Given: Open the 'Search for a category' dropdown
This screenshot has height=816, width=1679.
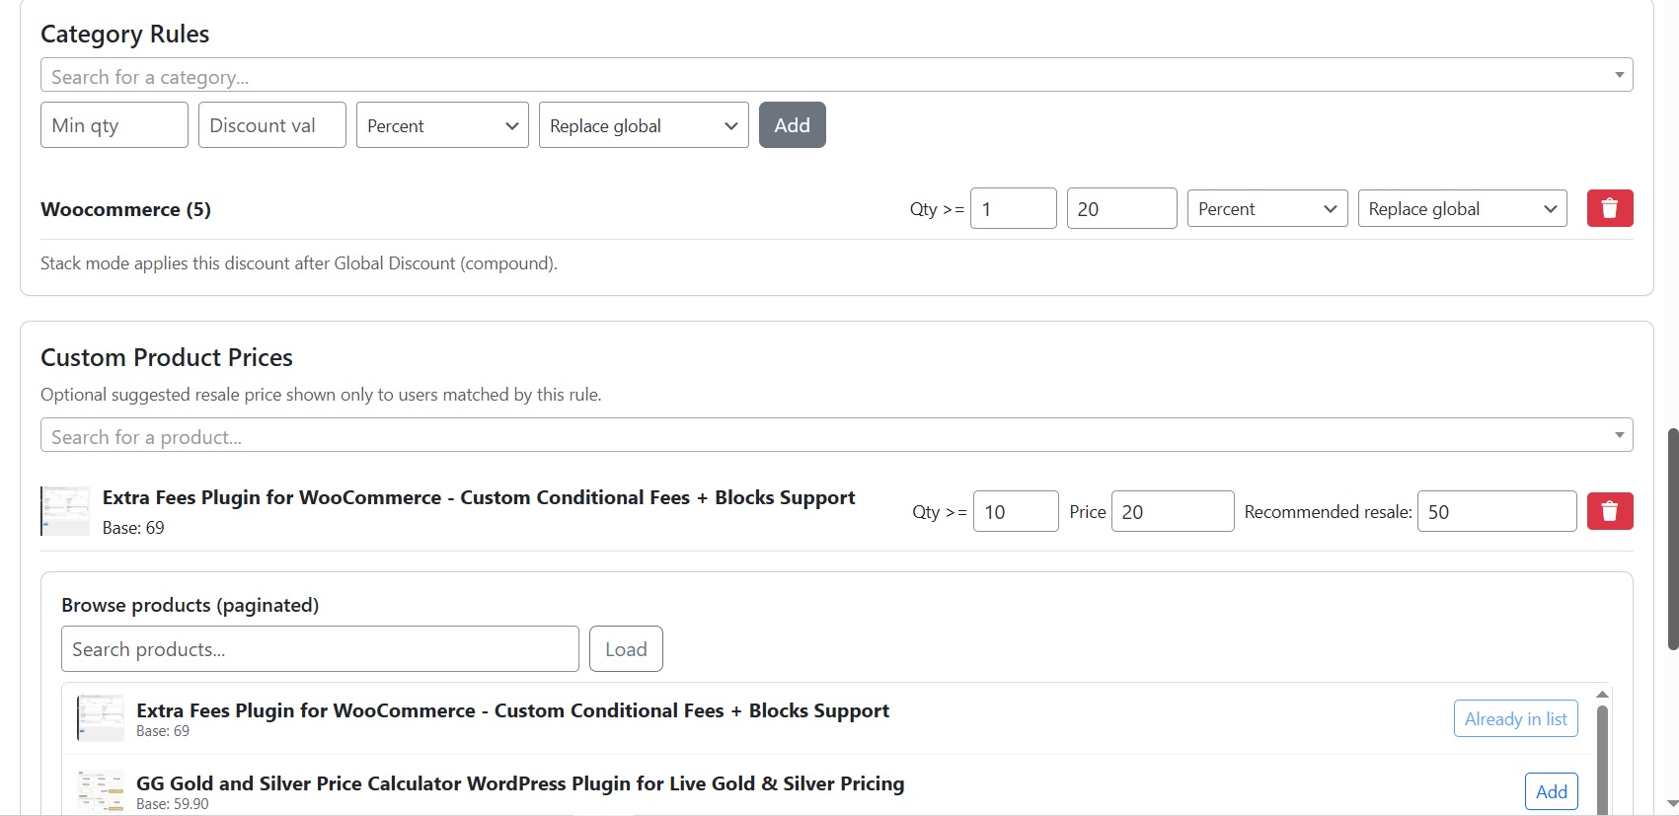Looking at the screenshot, I should pyautogui.click(x=836, y=75).
